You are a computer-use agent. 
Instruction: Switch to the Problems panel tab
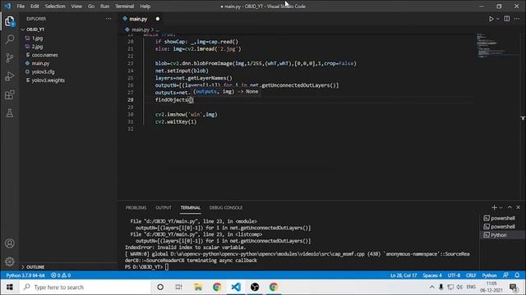coord(136,207)
